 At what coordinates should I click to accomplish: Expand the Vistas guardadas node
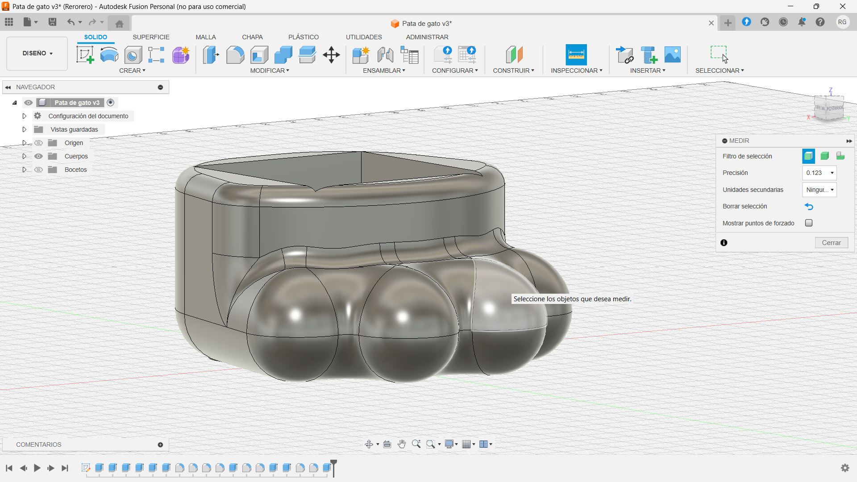click(25, 129)
